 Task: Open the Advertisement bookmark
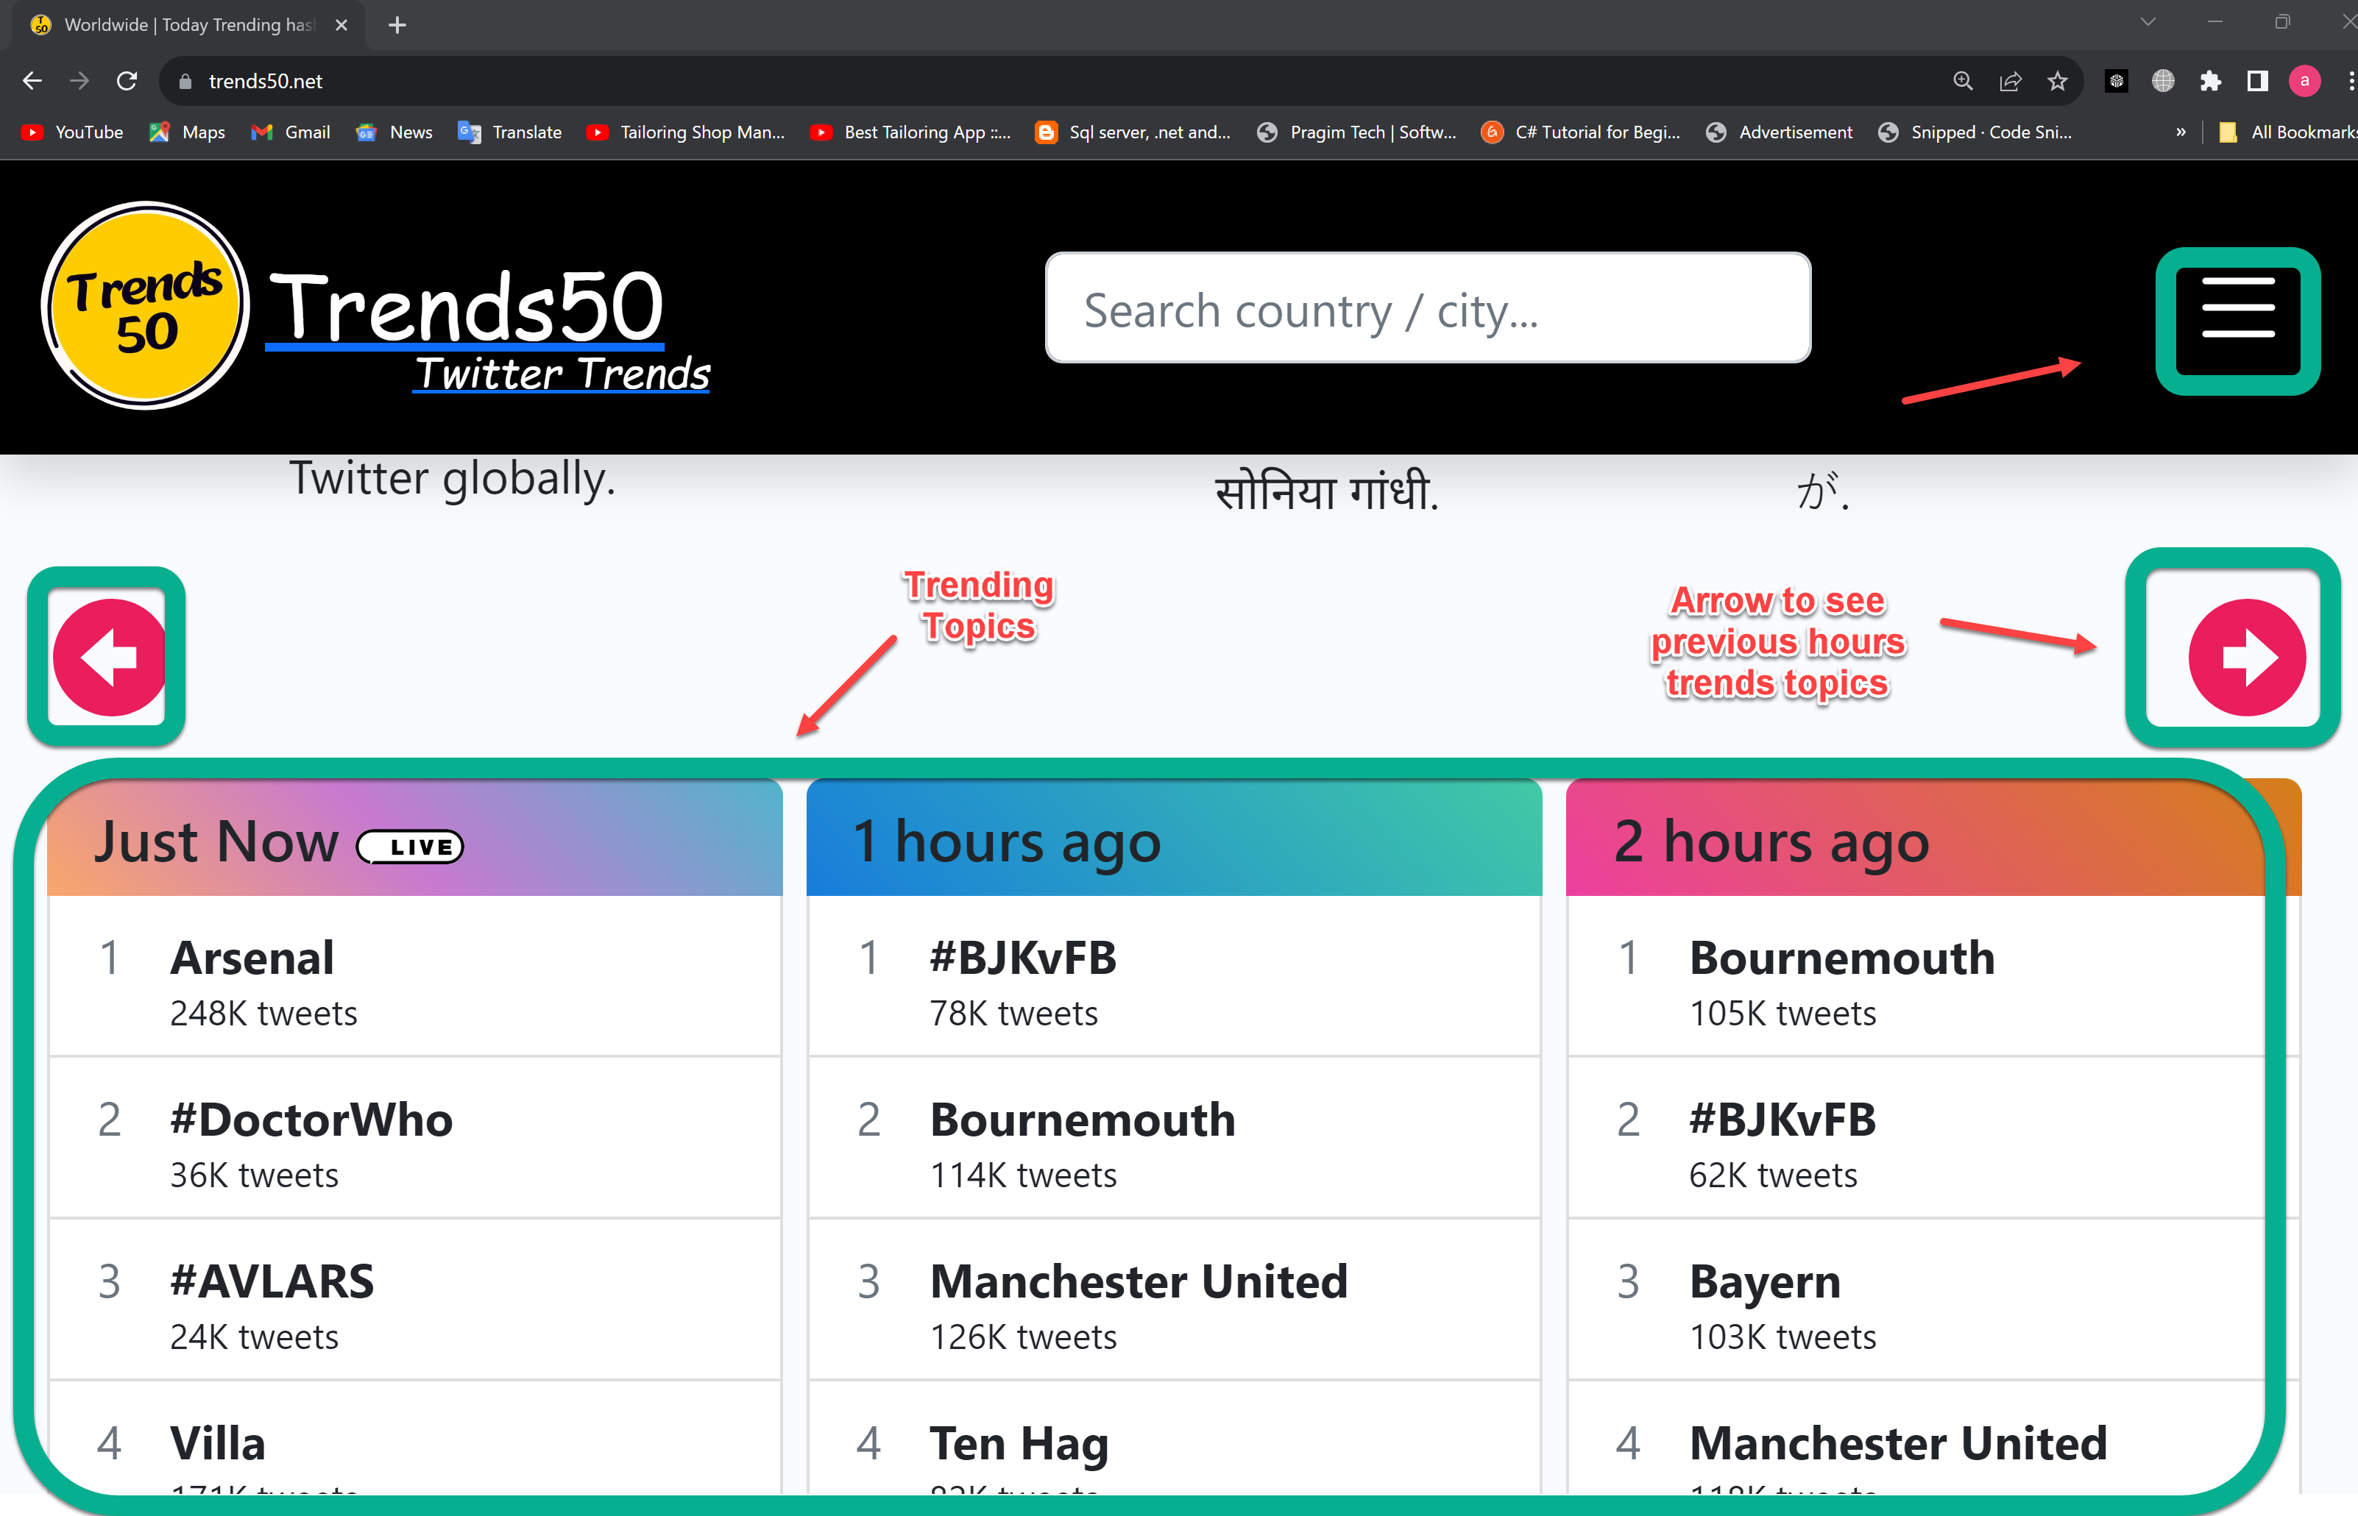[1779, 132]
